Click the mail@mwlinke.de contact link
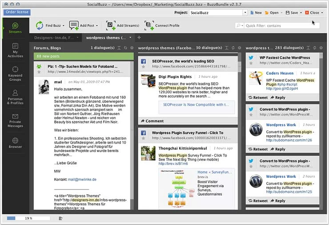 tap(82, 180)
